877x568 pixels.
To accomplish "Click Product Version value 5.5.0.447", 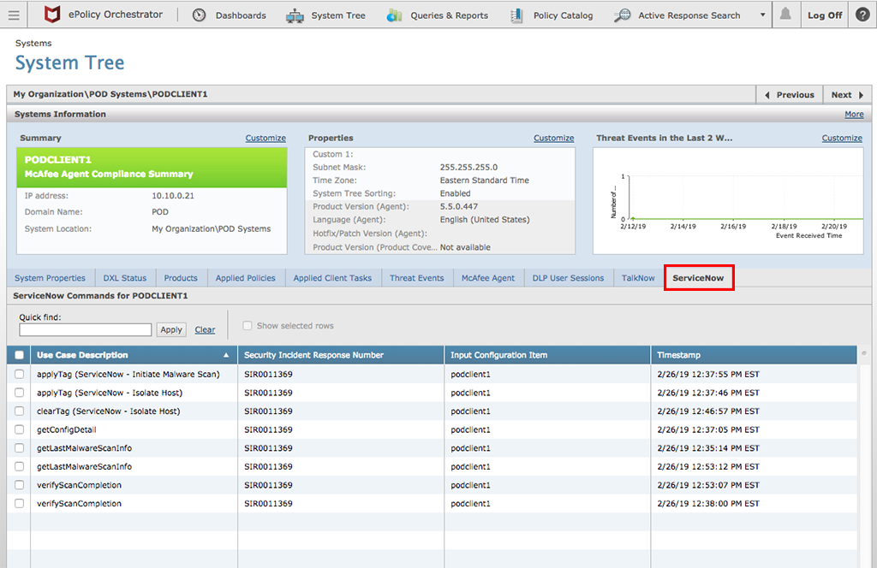I will [x=459, y=207].
